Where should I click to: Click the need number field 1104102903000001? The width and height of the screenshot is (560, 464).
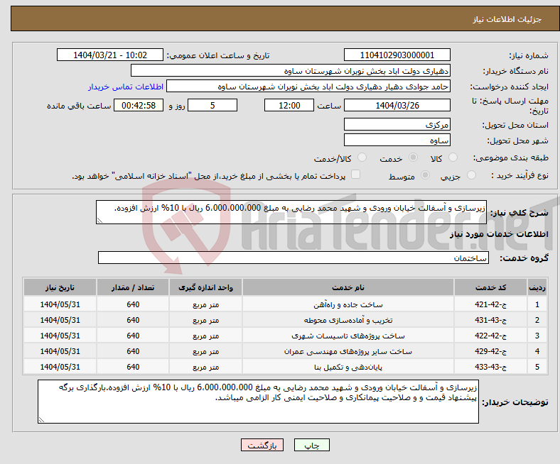tap(397, 55)
